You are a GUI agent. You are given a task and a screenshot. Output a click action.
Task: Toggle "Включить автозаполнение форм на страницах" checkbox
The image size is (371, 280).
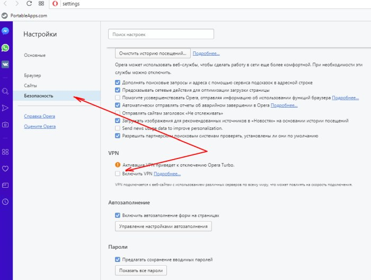pyautogui.click(x=118, y=215)
